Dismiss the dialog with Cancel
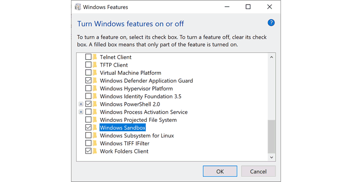This screenshot has width=352, height=182. pyautogui.click(x=258, y=171)
